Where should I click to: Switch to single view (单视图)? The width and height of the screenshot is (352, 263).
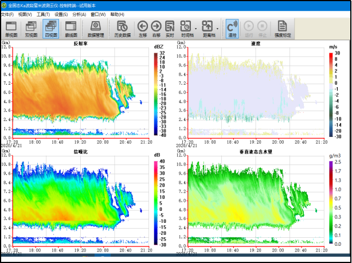[11, 29]
